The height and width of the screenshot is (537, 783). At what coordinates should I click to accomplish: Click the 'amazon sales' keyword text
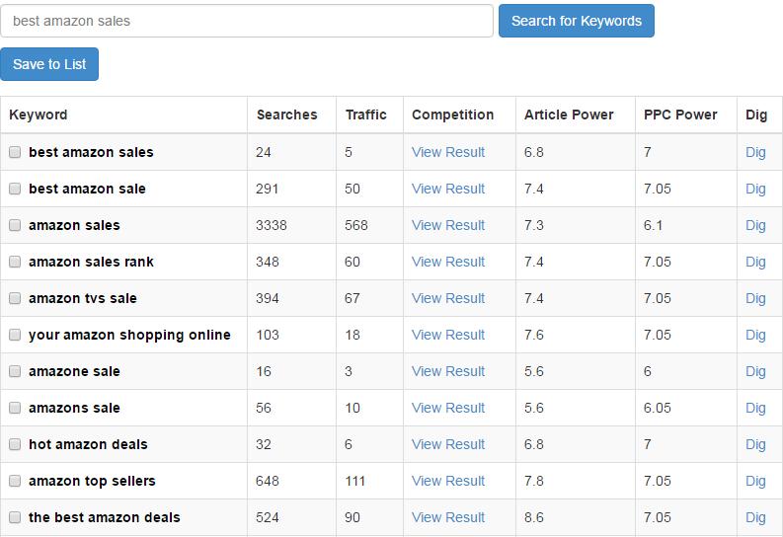coord(74,225)
